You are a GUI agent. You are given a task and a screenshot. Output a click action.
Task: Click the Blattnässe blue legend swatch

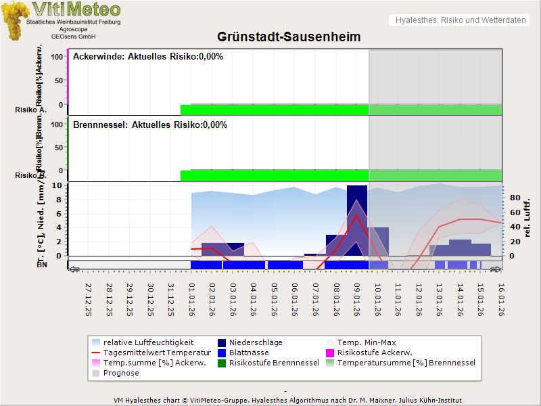[222, 353]
